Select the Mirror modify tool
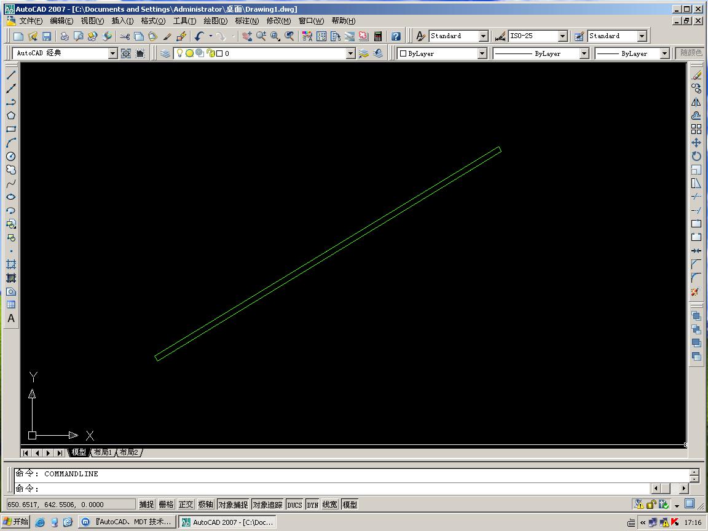The height and width of the screenshot is (531, 708). (x=696, y=102)
